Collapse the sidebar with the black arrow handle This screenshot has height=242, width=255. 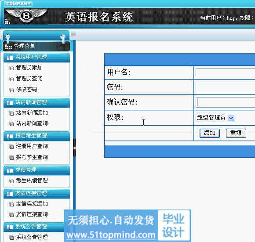(x=74, y=148)
